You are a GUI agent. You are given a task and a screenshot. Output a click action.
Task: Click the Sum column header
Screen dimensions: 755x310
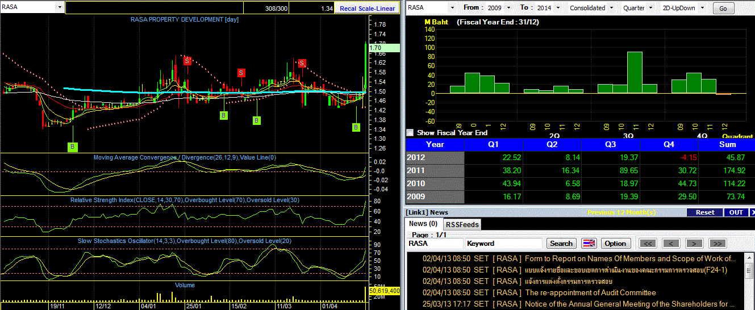pyautogui.click(x=727, y=144)
